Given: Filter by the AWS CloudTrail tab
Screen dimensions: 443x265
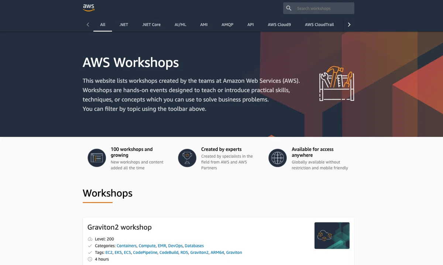Looking at the screenshot, I should click(319, 25).
